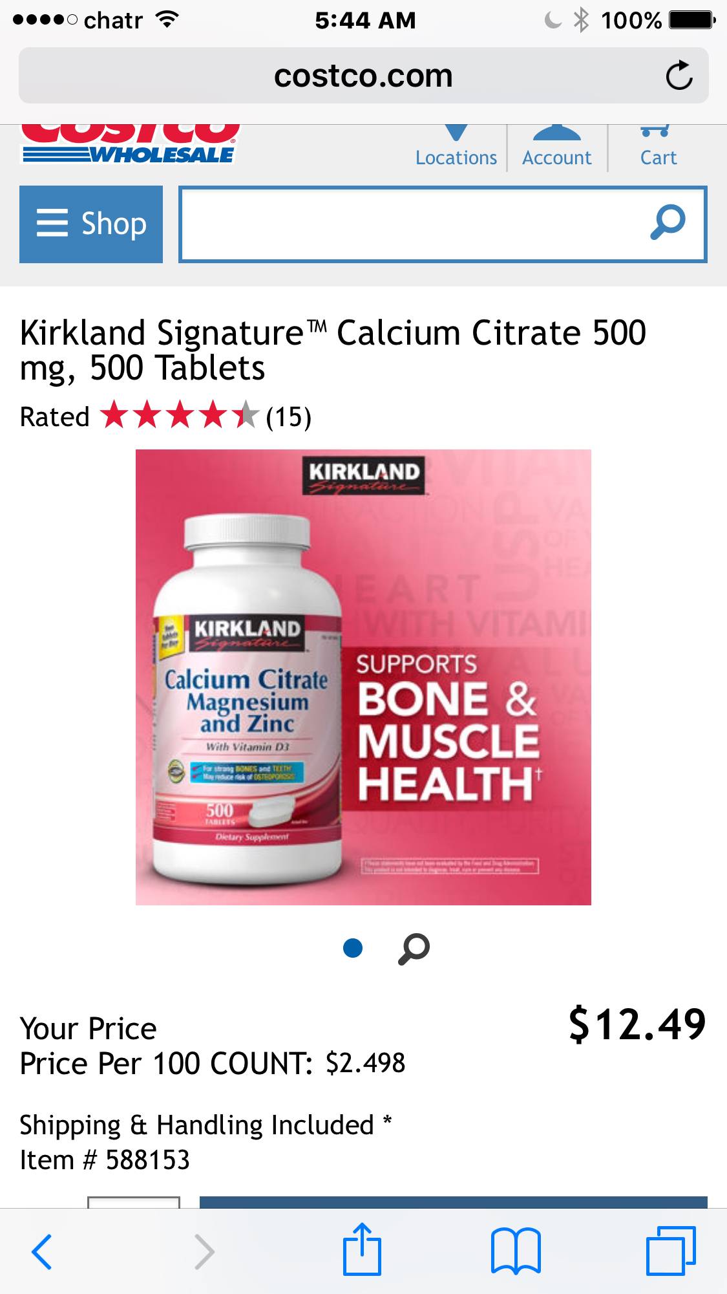Focus the product search field
This screenshot has width=727, height=1294.
click(414, 224)
